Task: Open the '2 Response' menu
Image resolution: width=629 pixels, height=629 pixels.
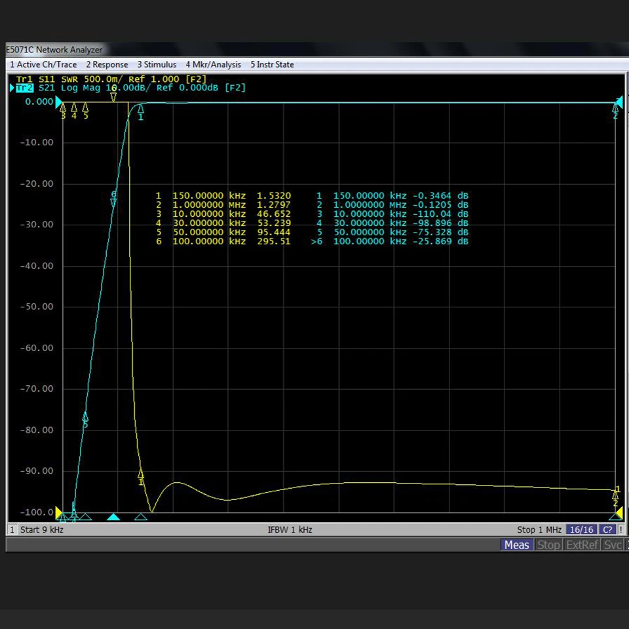Action: [x=107, y=65]
